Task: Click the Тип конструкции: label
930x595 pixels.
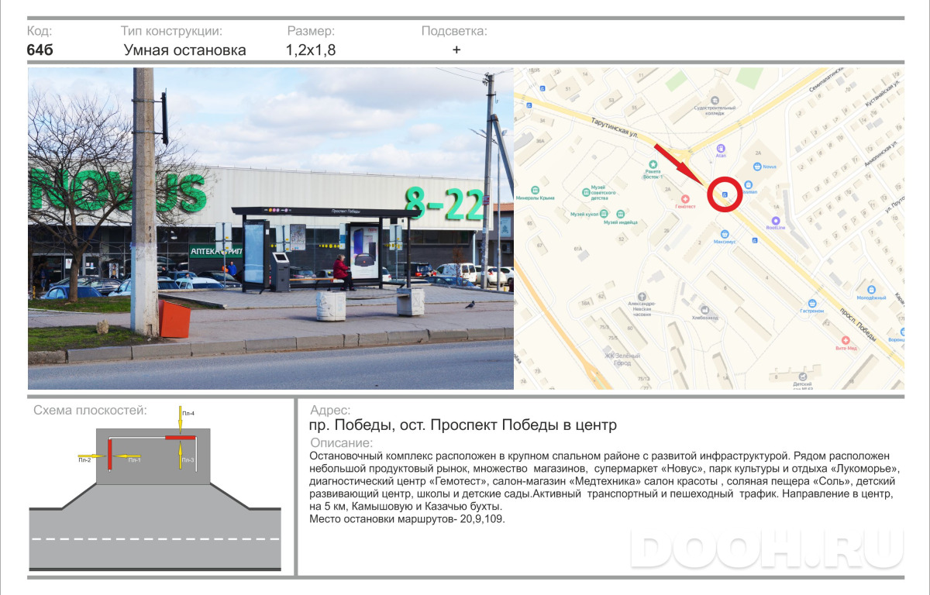Action: point(172,31)
